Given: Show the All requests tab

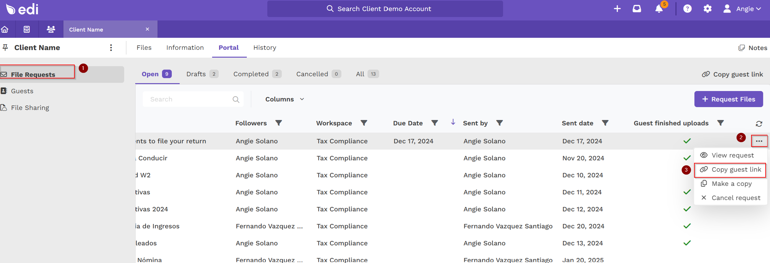Looking at the screenshot, I should click(367, 74).
